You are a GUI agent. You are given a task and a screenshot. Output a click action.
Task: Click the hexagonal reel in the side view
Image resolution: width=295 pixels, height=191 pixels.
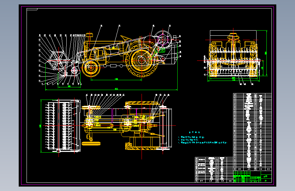pyautogui.click(x=59, y=60)
